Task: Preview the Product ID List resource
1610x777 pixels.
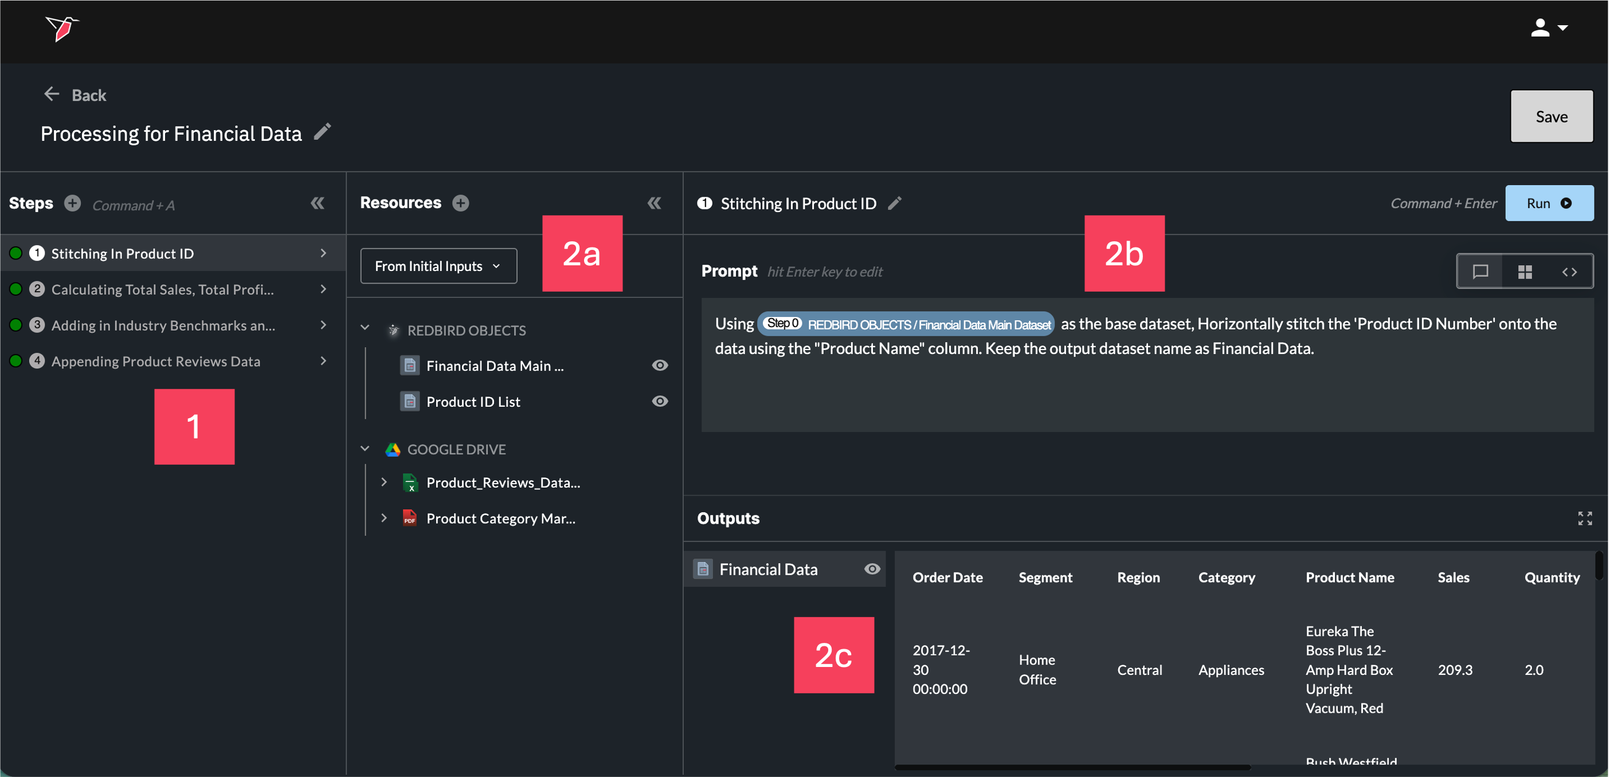Action: click(x=659, y=401)
